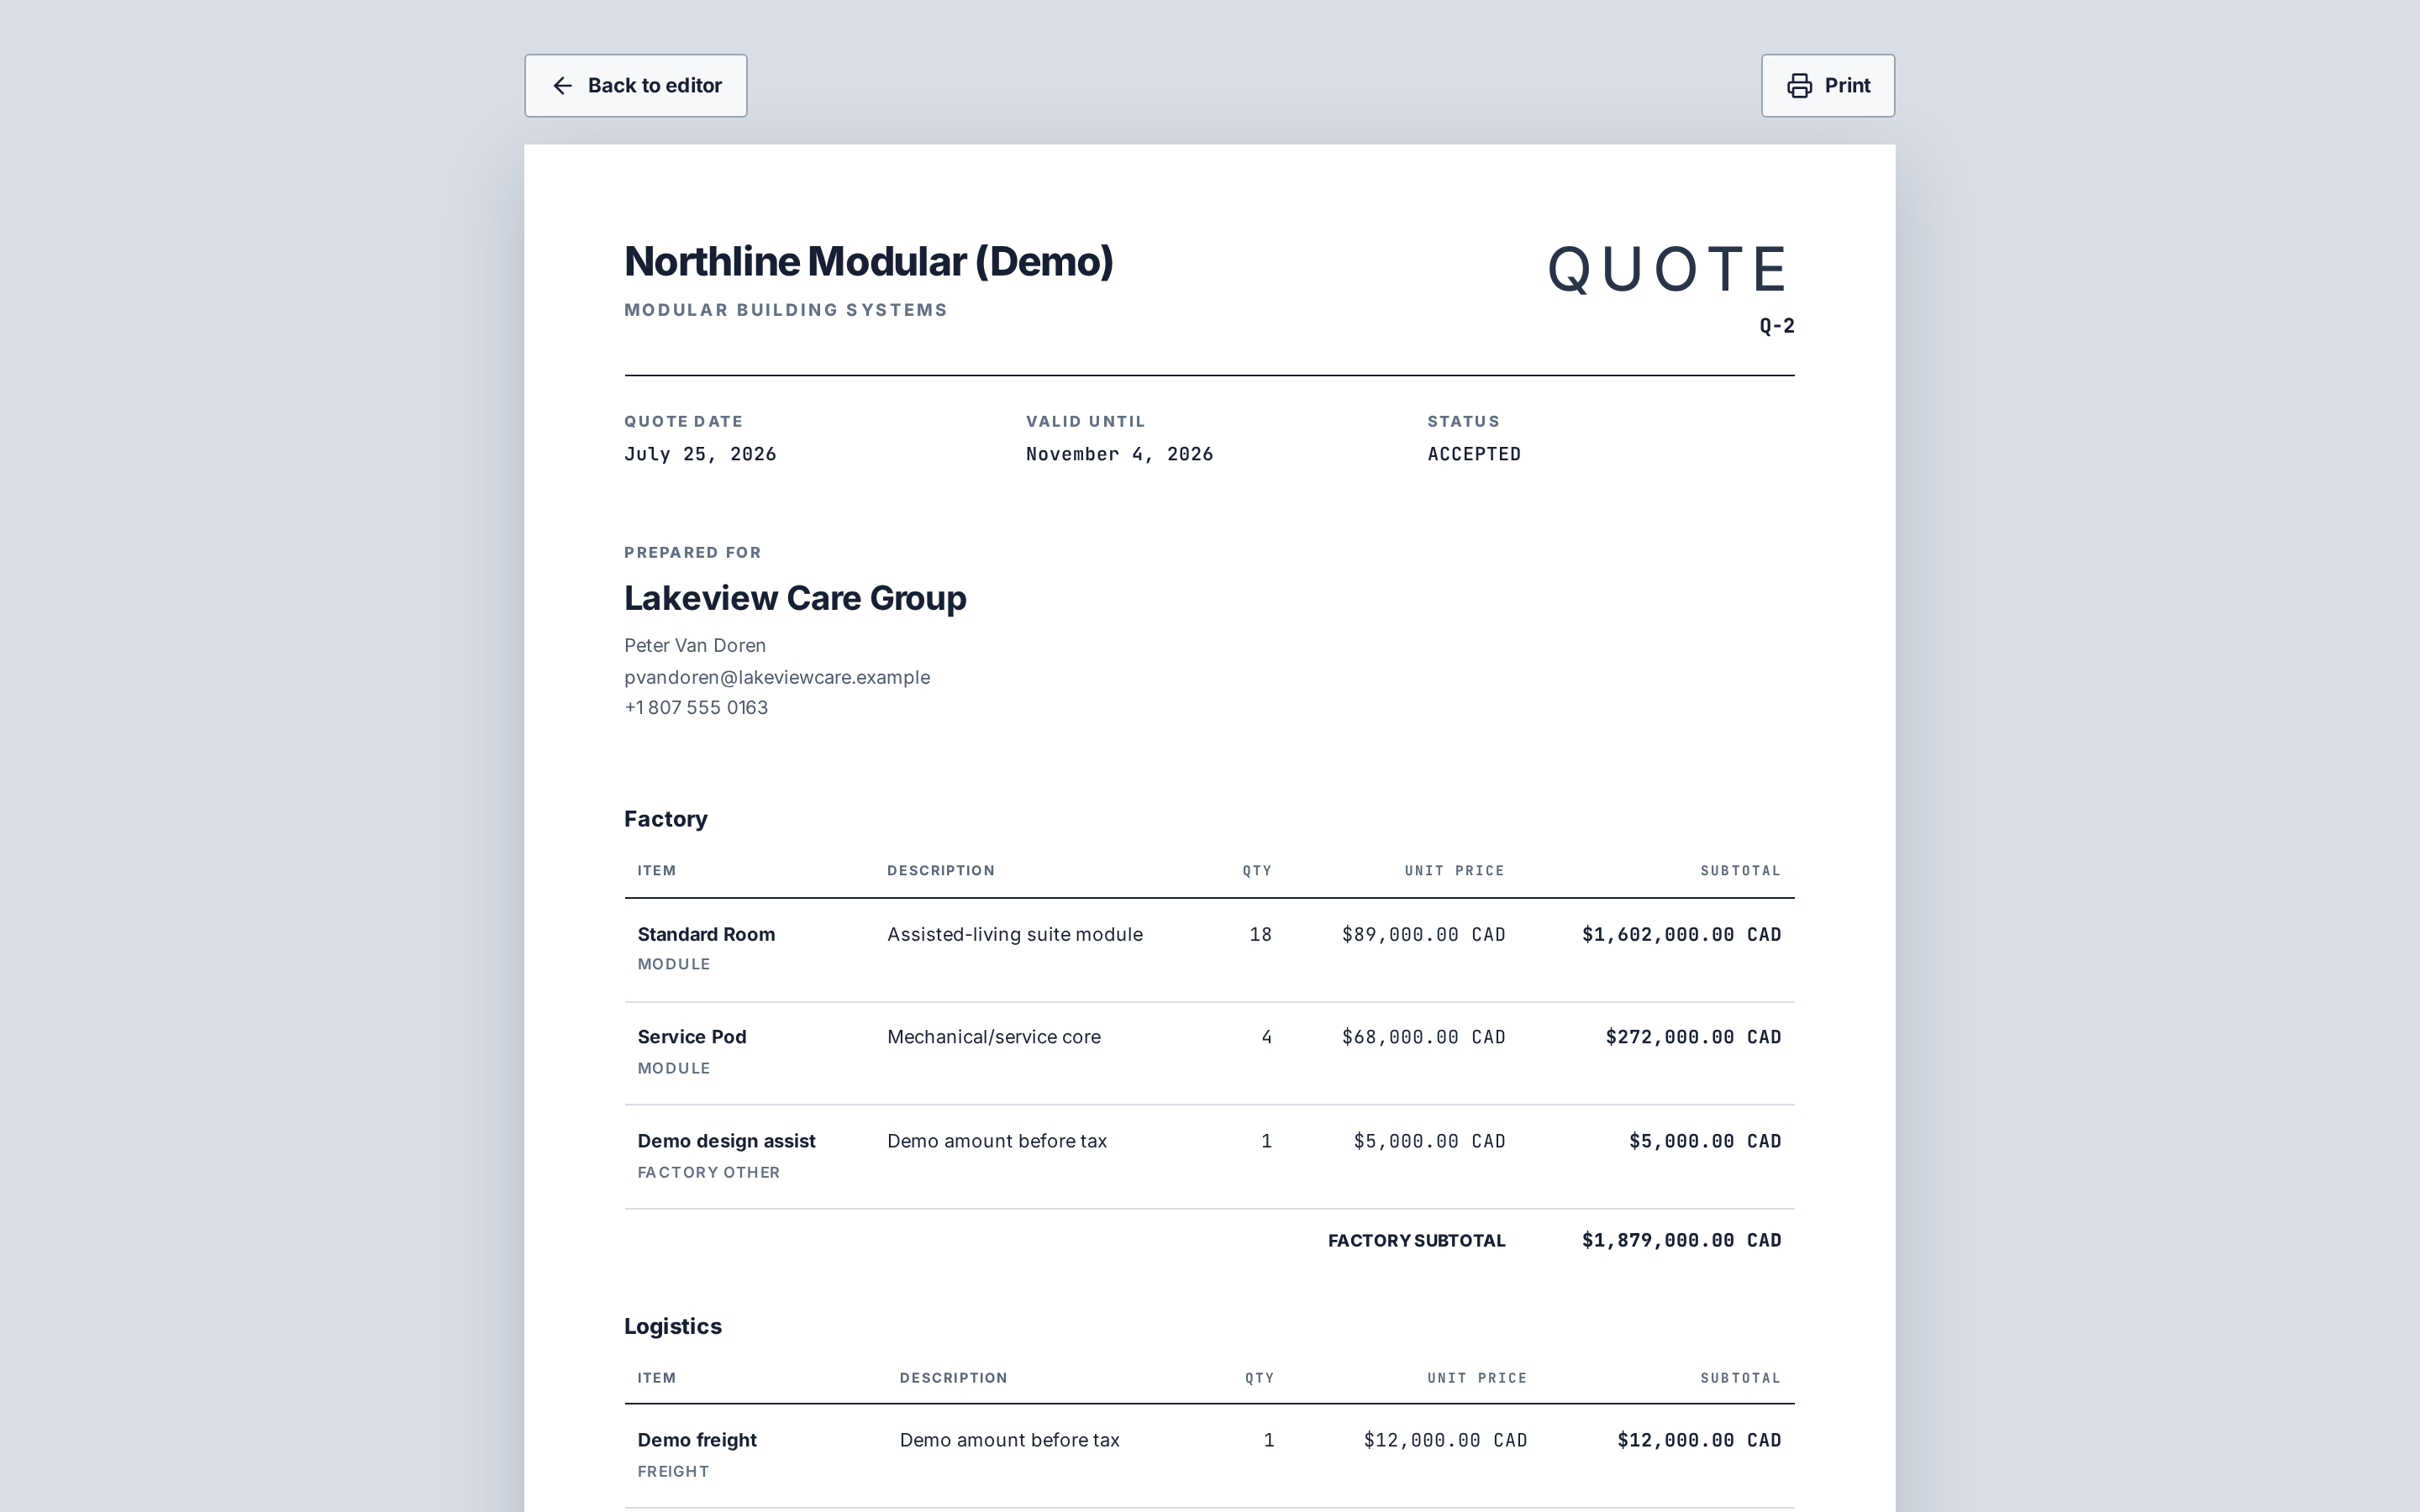
Task: Select unit price '$68,000.00 CAD'
Action: 1423,1038
